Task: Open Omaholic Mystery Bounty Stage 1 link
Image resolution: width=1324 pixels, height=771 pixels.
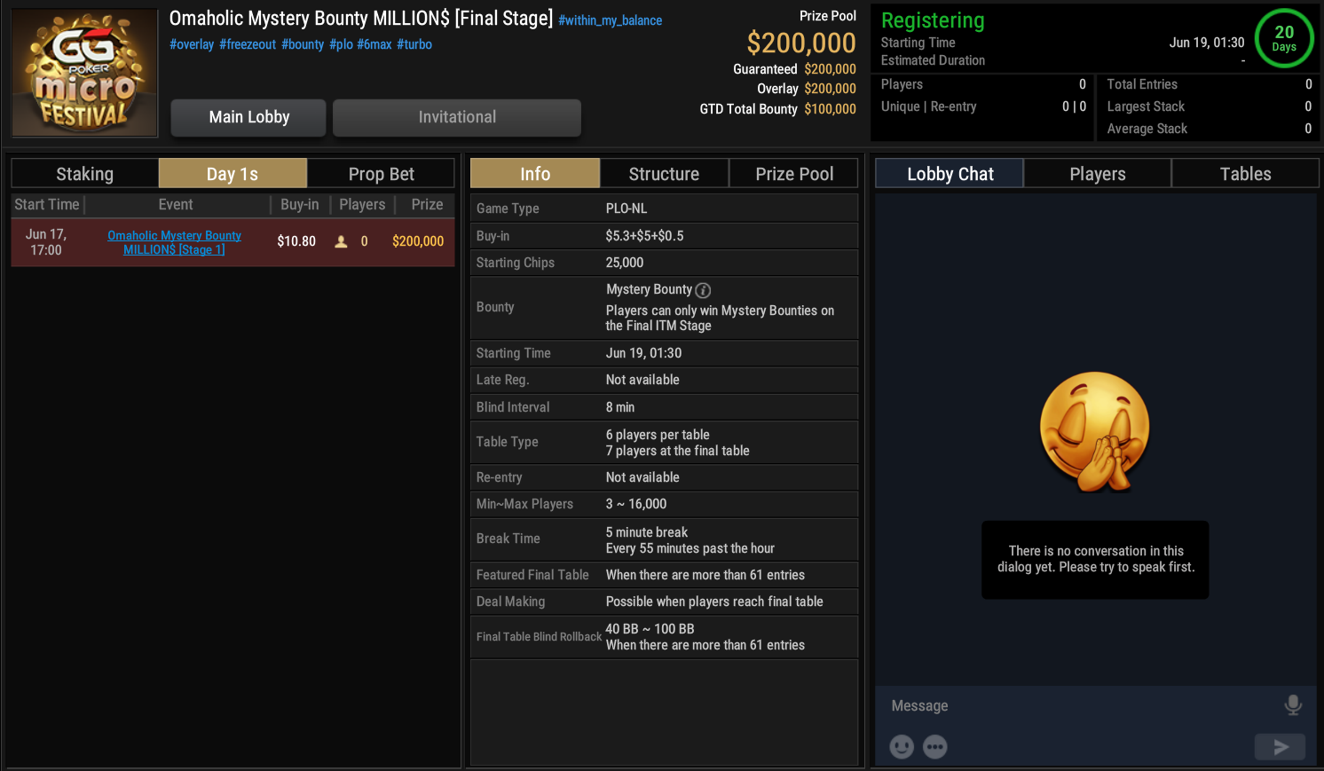Action: click(174, 242)
